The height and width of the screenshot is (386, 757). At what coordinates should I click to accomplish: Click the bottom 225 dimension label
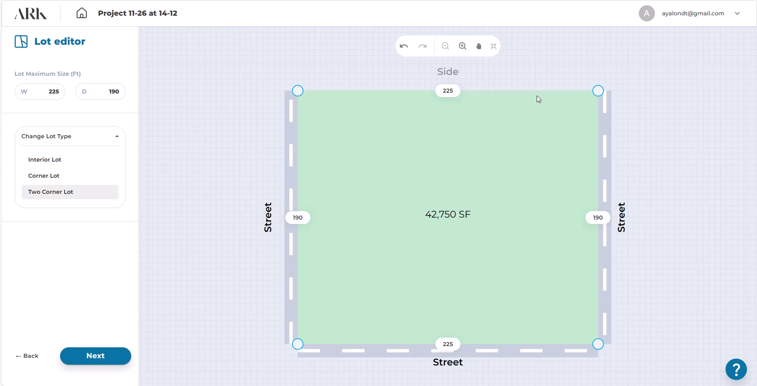pos(448,344)
